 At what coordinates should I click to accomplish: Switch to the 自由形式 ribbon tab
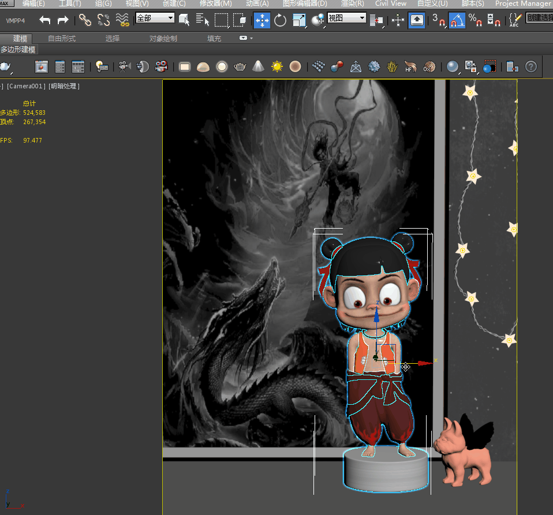pyautogui.click(x=62, y=39)
